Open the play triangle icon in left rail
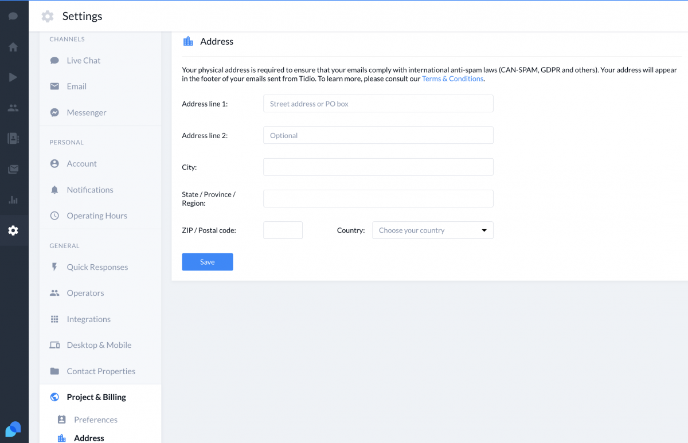 click(x=13, y=77)
